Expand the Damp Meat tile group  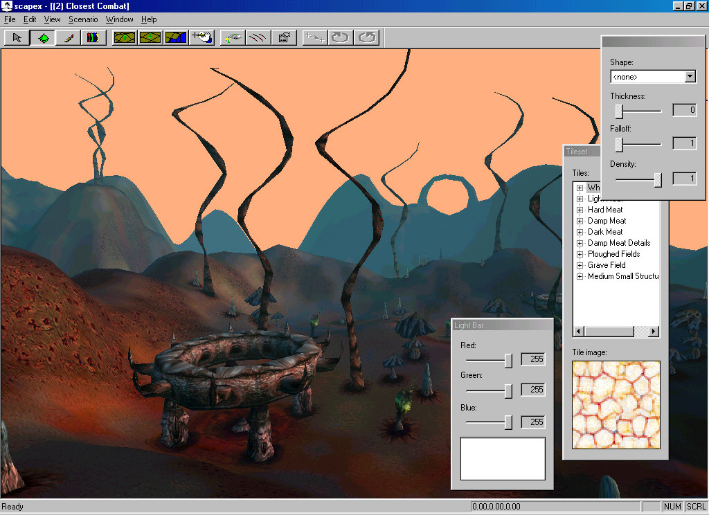(580, 221)
